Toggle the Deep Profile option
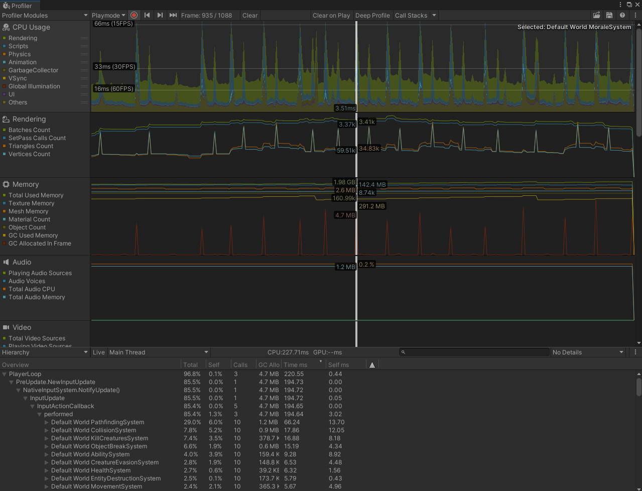 click(x=372, y=15)
